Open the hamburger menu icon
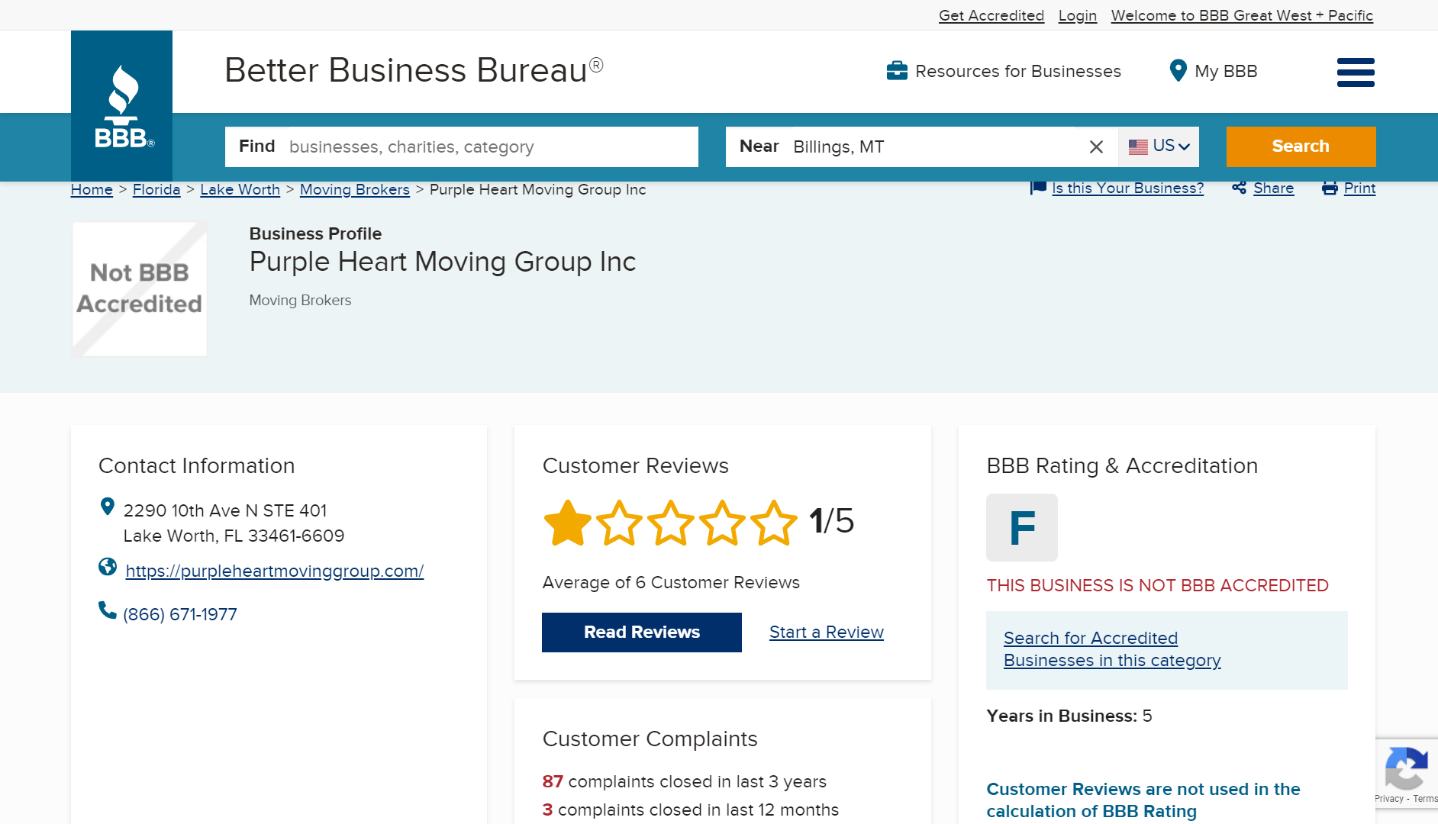Image resolution: width=1438 pixels, height=824 pixels. [x=1356, y=72]
